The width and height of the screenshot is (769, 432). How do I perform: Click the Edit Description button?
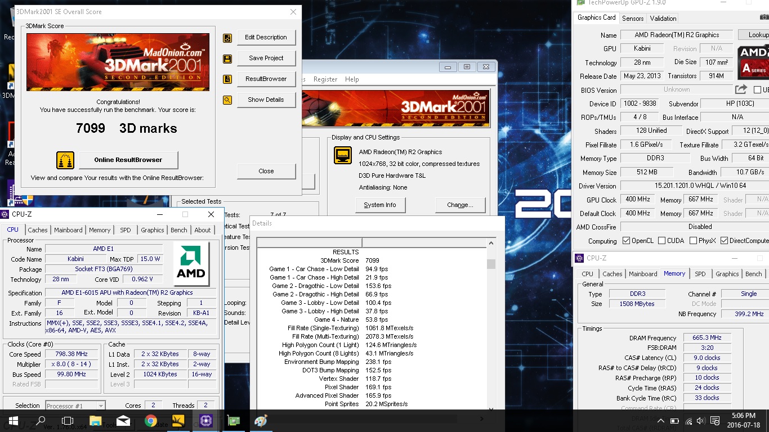coord(266,37)
